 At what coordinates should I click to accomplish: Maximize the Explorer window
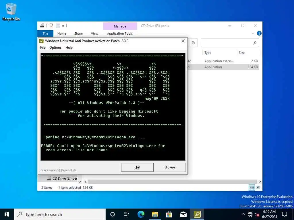coord(243,25)
